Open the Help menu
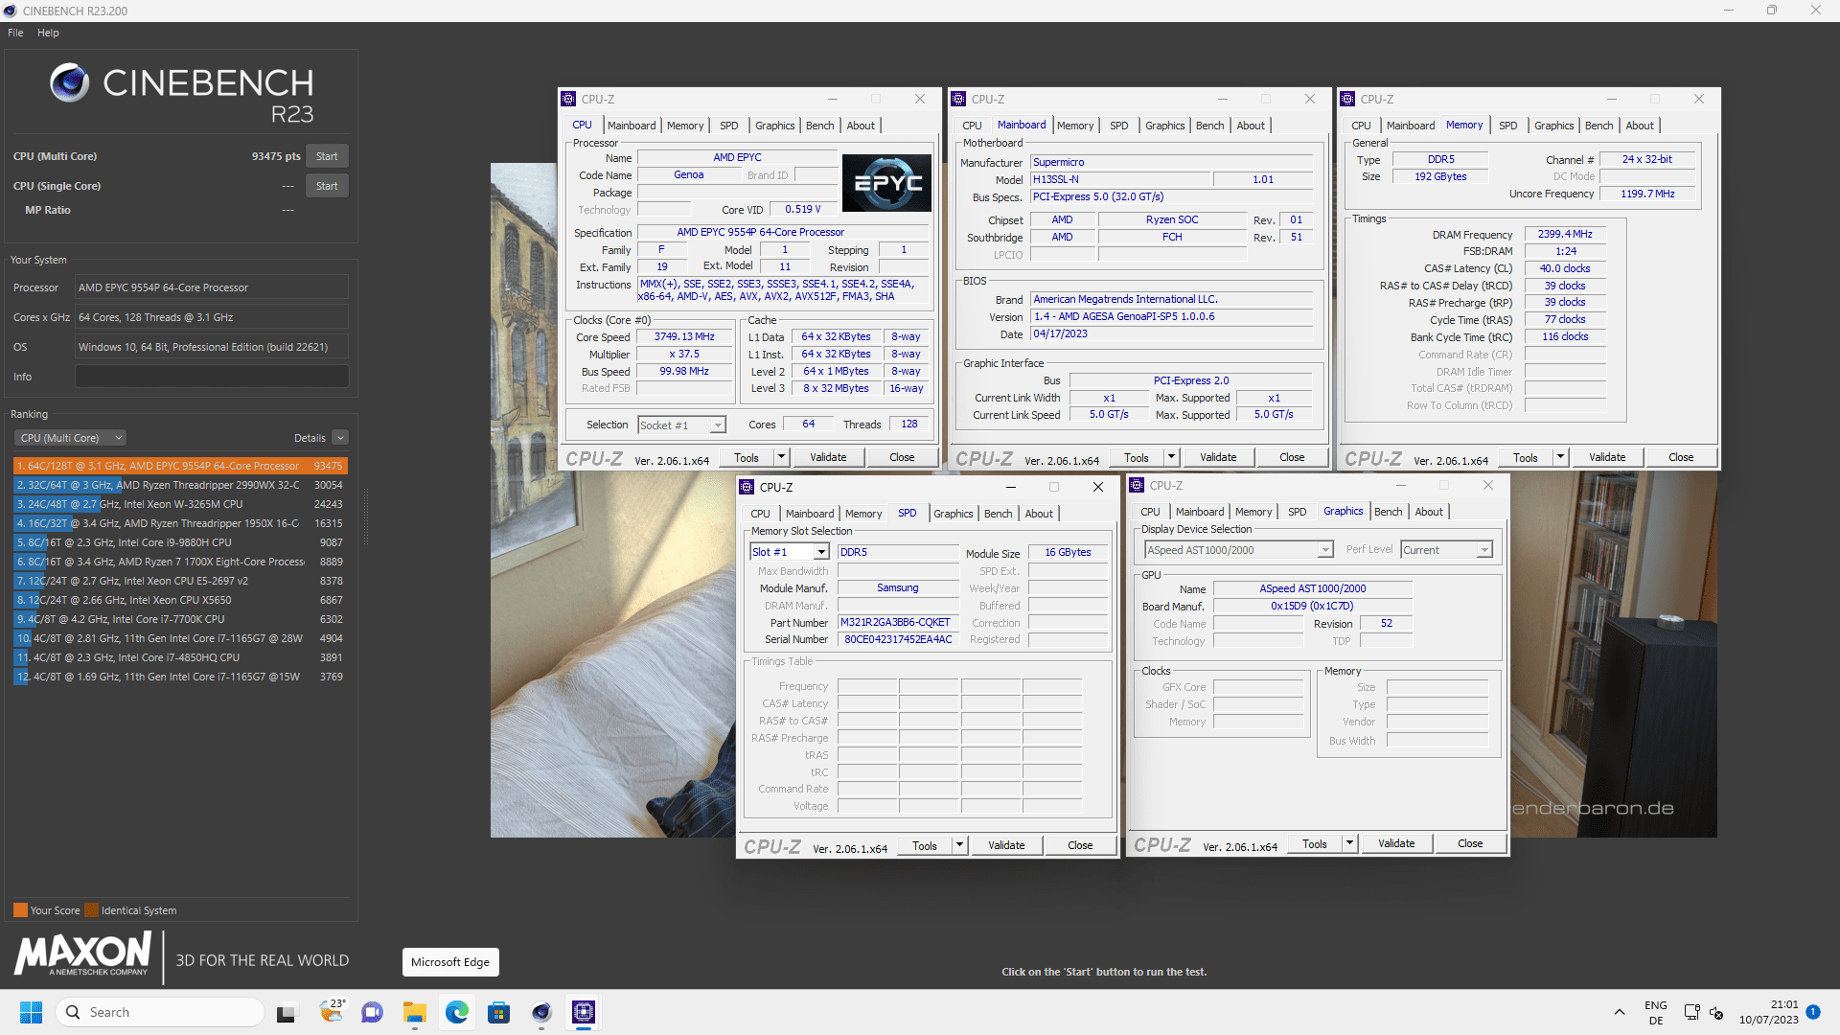The width and height of the screenshot is (1840, 1035). [x=48, y=33]
